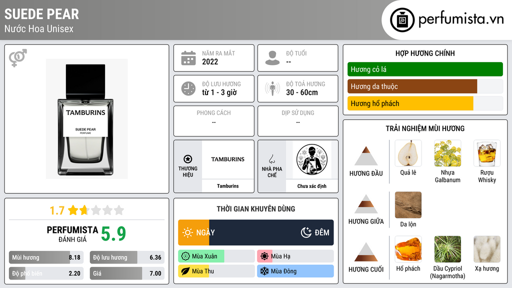Click the Trải nghiệm mùi hương heading
Image resolution: width=512 pixels, height=288 pixels.
(425, 128)
